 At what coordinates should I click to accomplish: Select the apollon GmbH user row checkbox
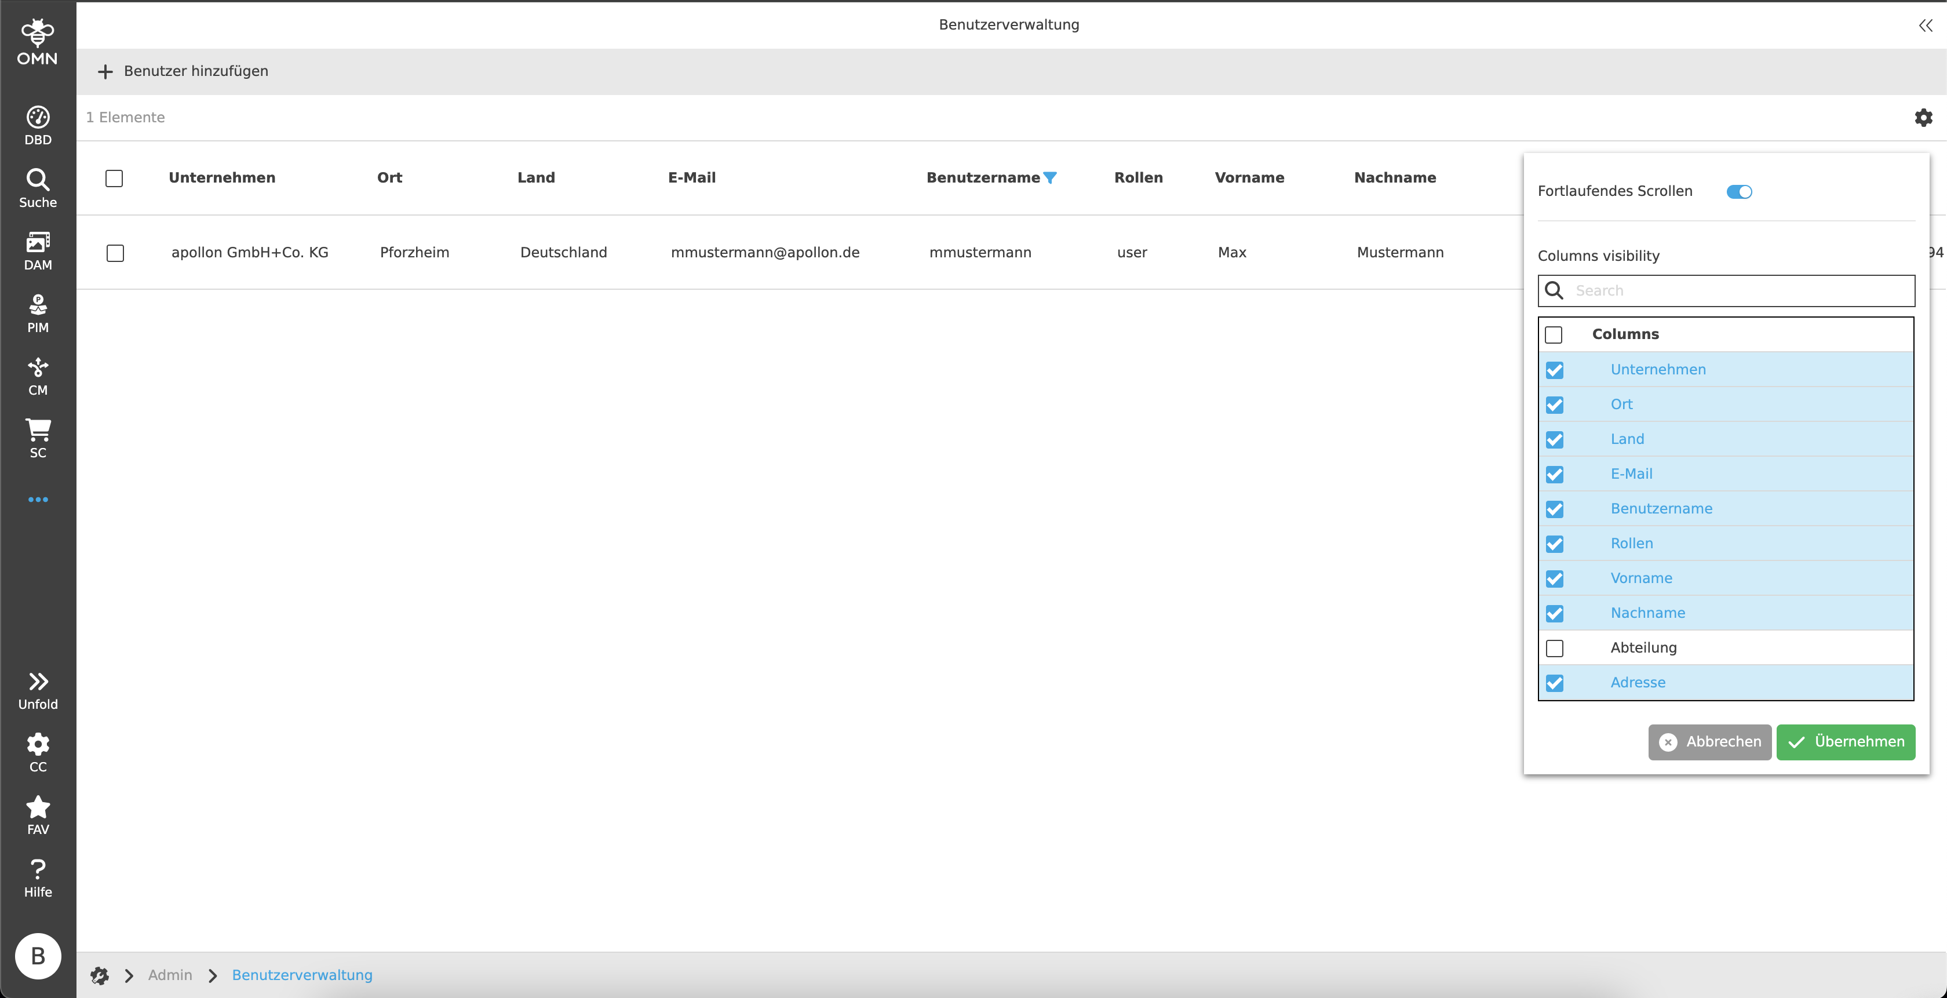(115, 253)
